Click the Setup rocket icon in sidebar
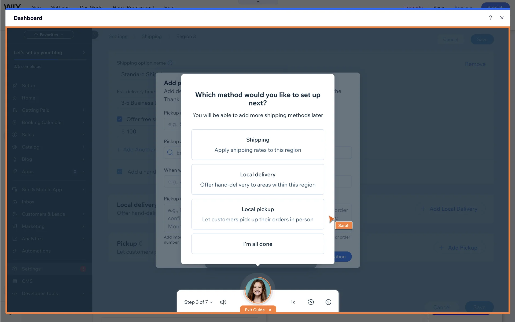The height and width of the screenshot is (322, 515). pyautogui.click(x=15, y=86)
